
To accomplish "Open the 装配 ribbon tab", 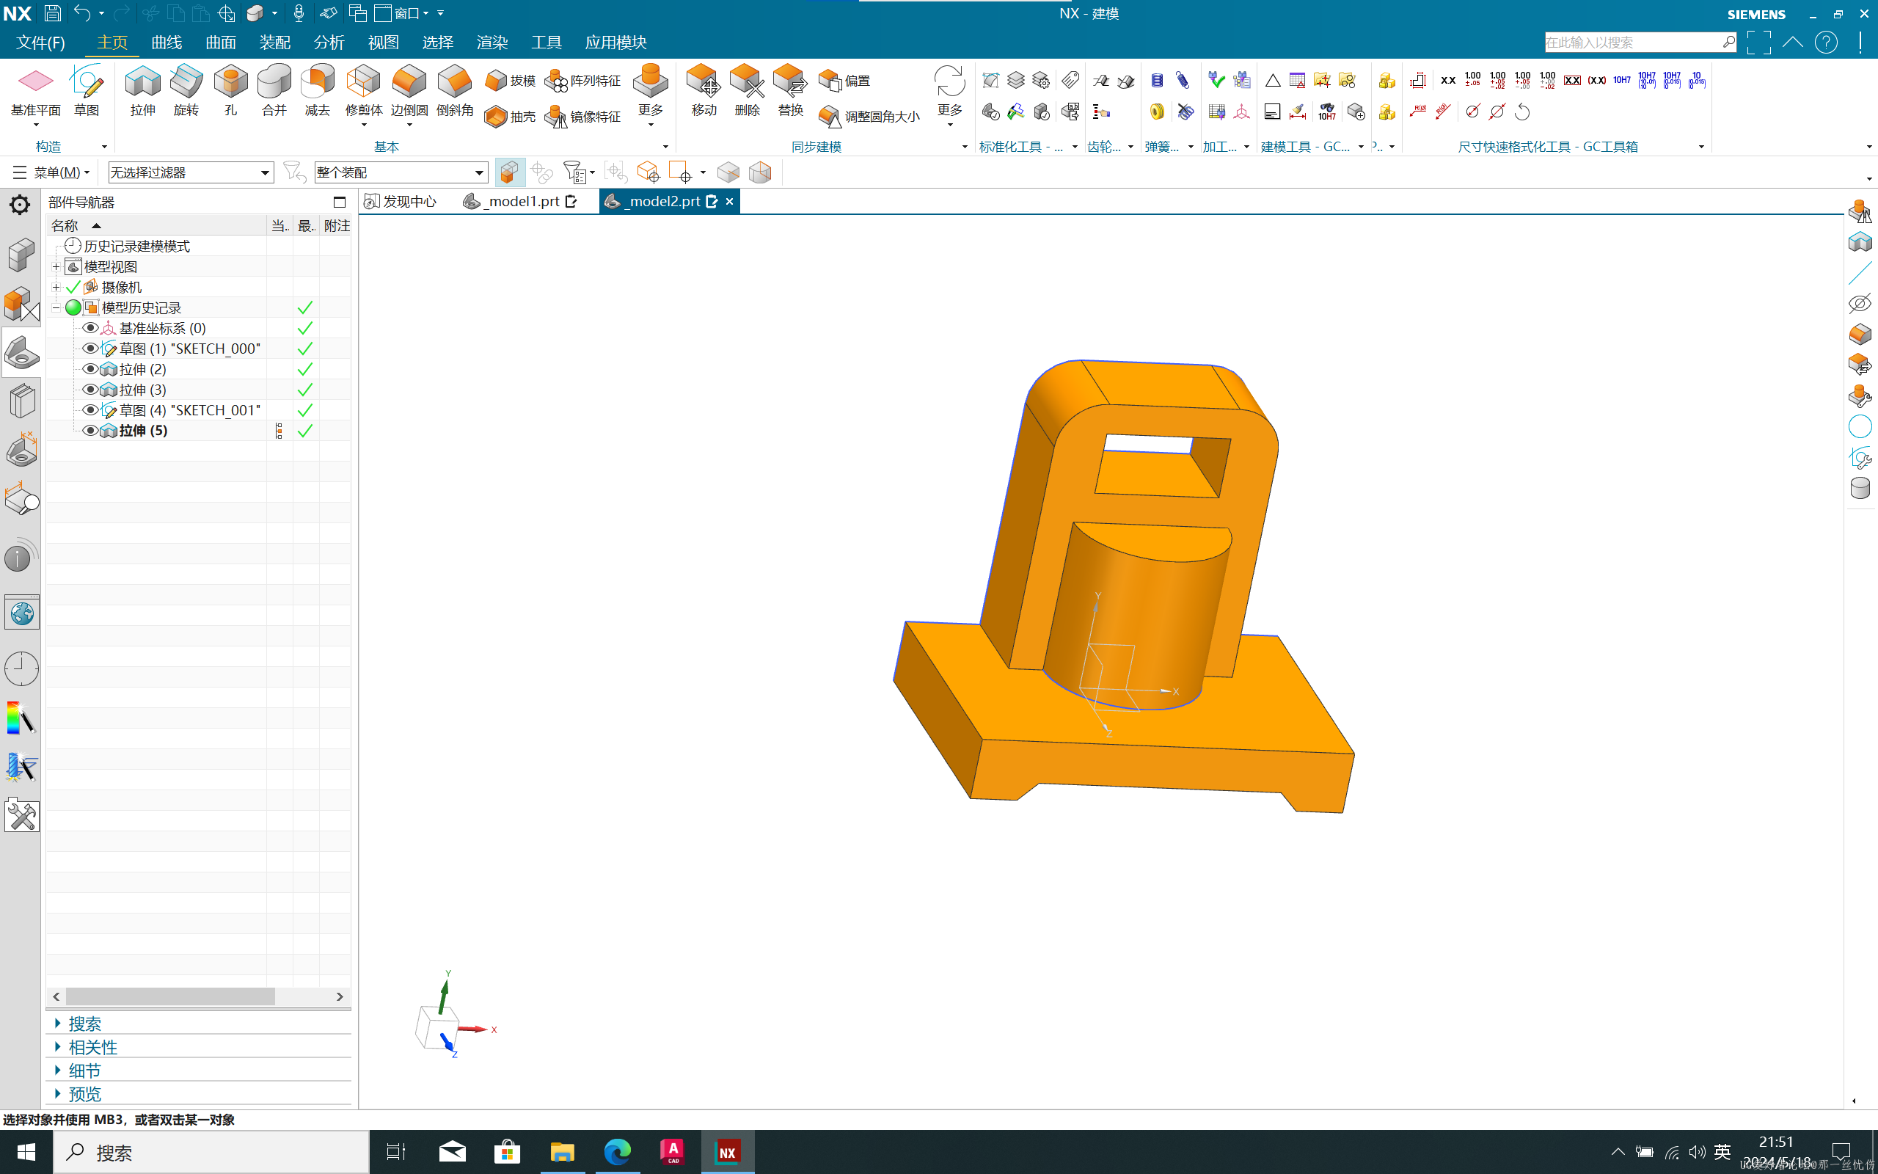I will [274, 43].
